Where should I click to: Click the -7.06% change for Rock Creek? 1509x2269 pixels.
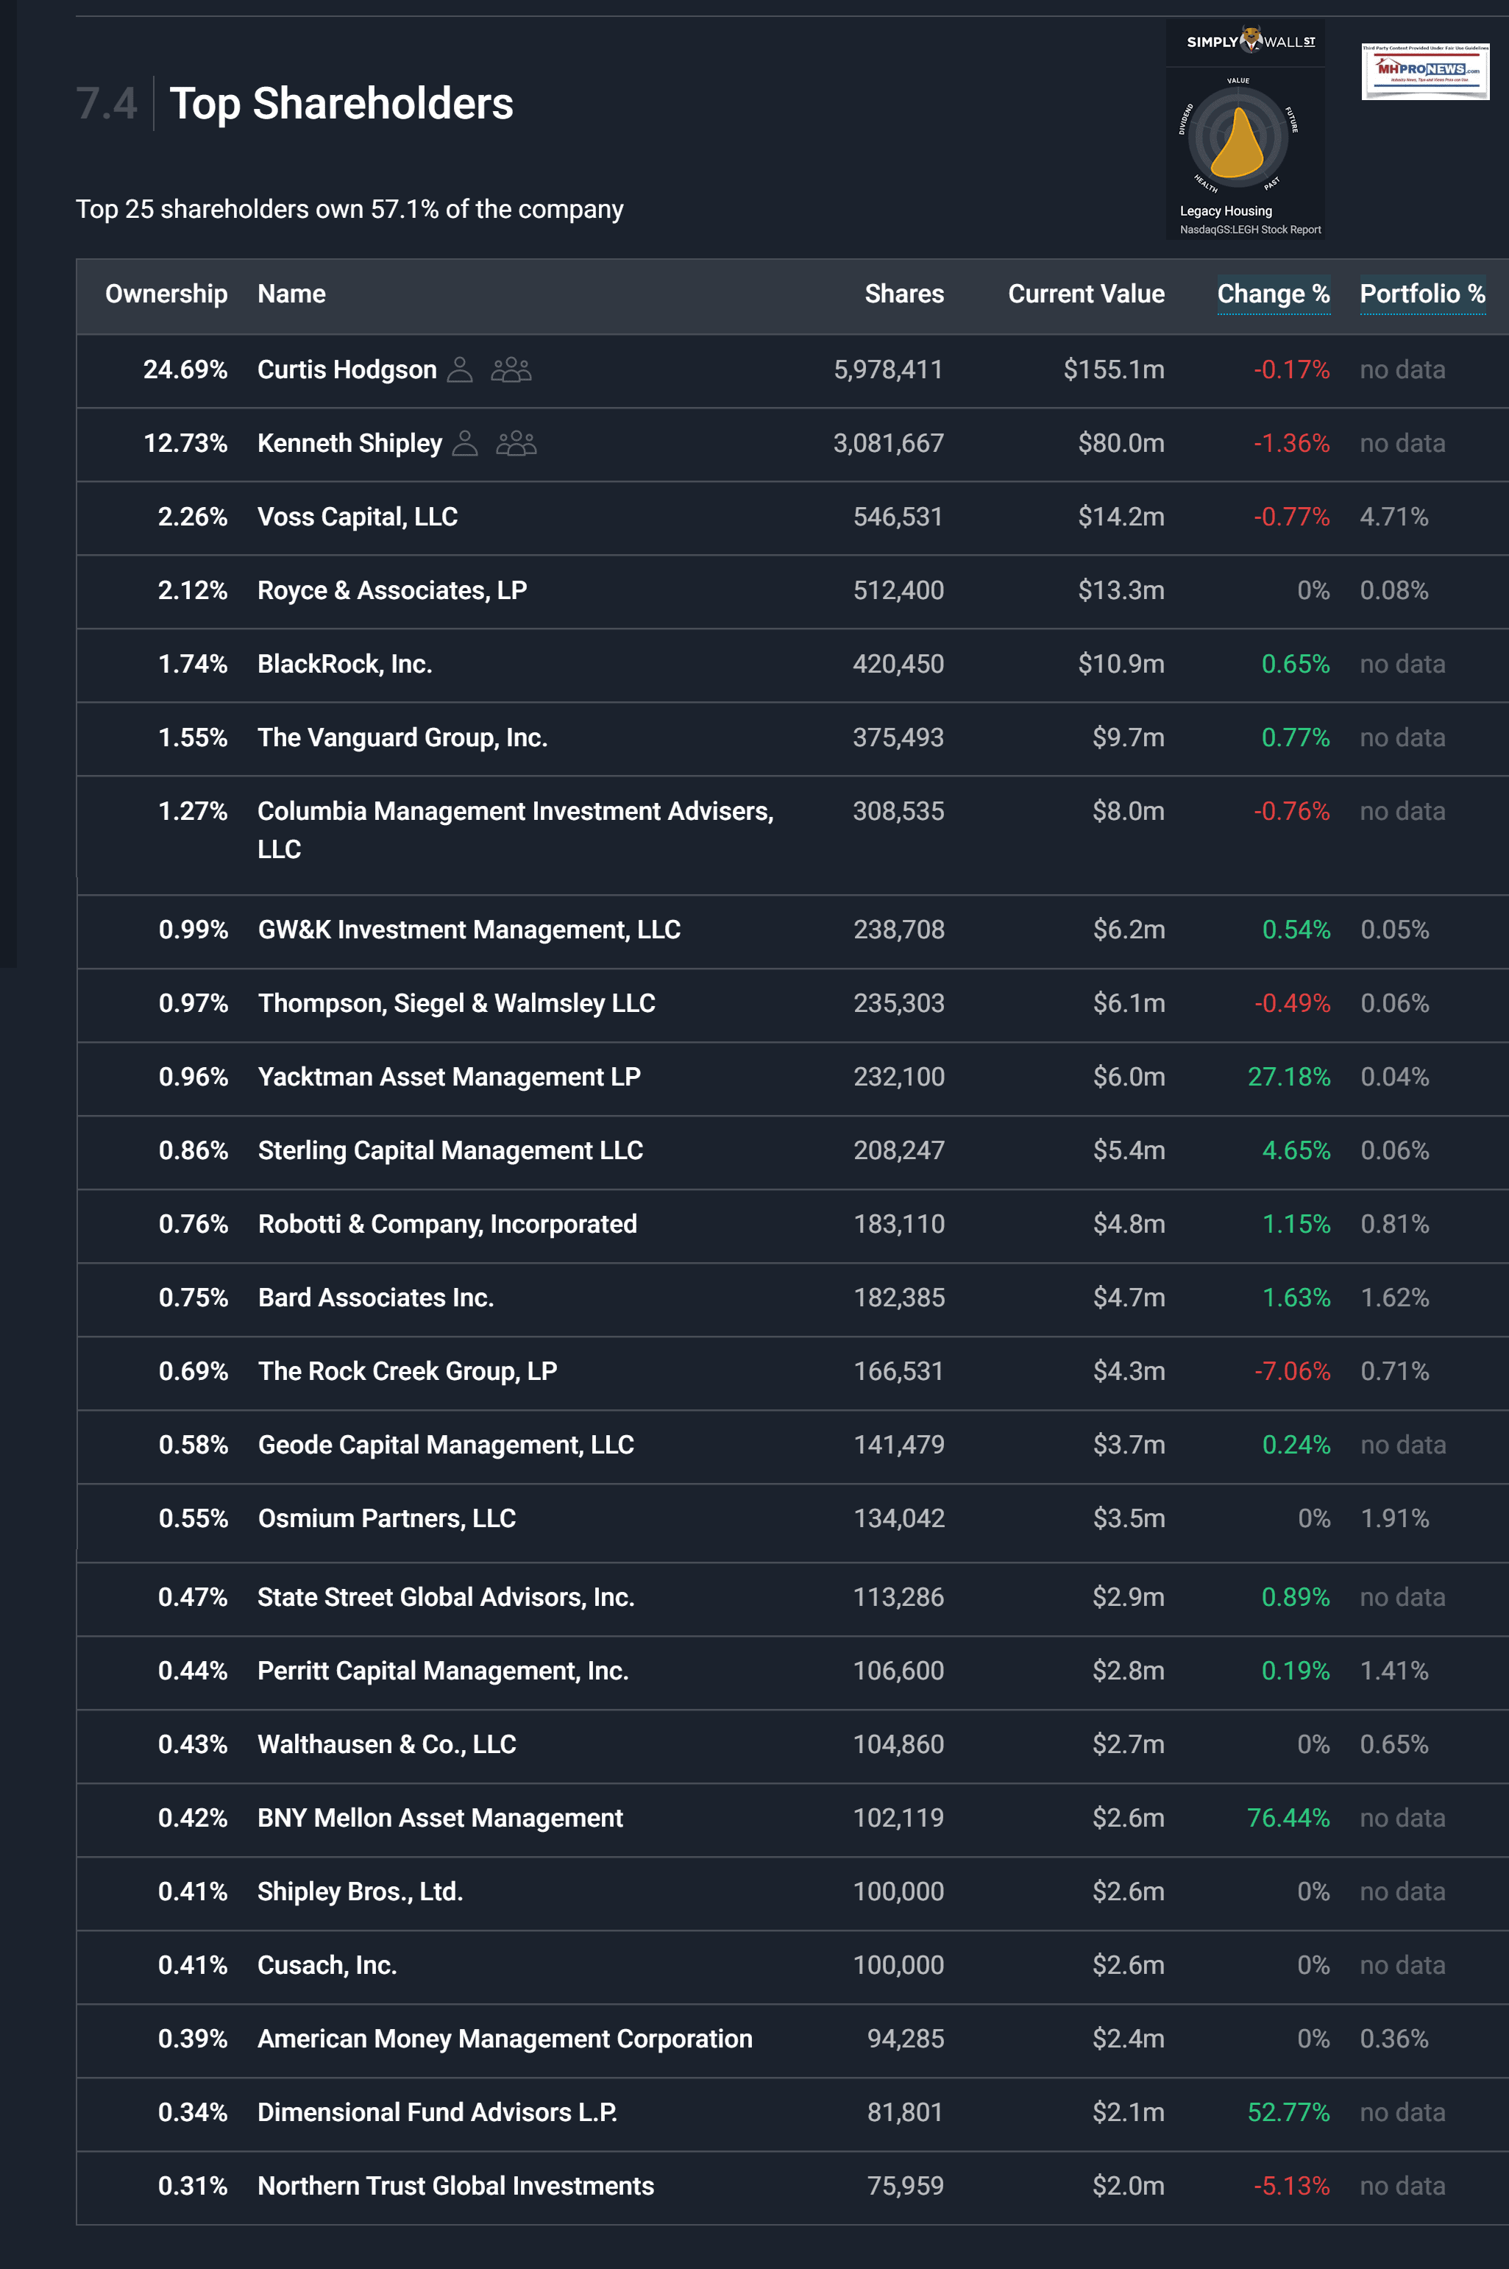pos(1293,1372)
